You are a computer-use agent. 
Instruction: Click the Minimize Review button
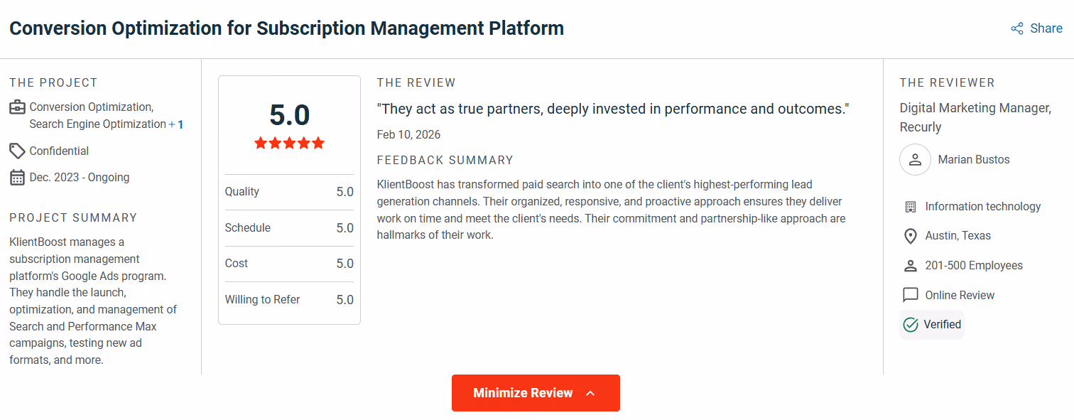tap(536, 393)
